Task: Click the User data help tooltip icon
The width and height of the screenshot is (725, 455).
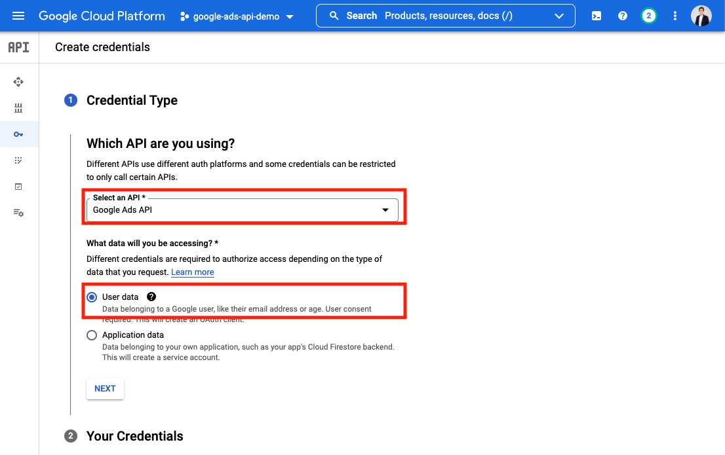Action: coord(151,297)
